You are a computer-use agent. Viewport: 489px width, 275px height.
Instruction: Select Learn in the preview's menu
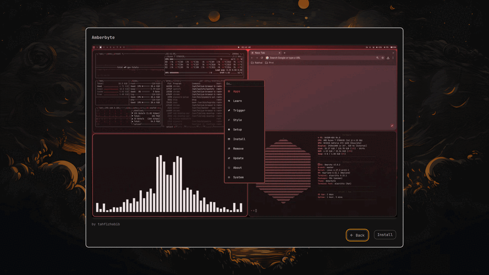tap(244, 101)
